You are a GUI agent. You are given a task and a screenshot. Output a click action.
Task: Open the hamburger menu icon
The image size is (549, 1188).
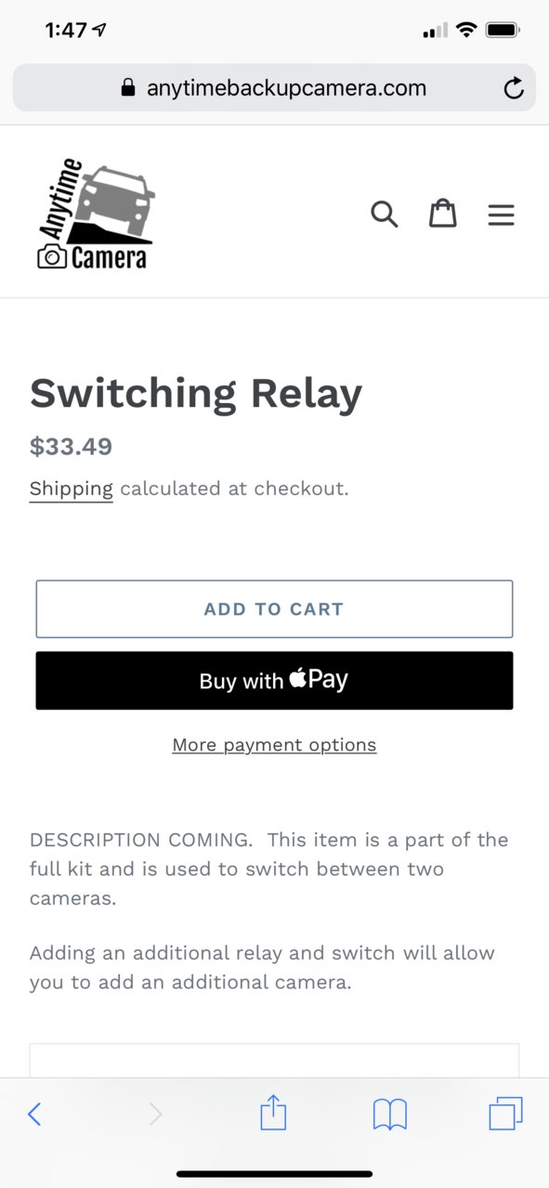pos(501,215)
